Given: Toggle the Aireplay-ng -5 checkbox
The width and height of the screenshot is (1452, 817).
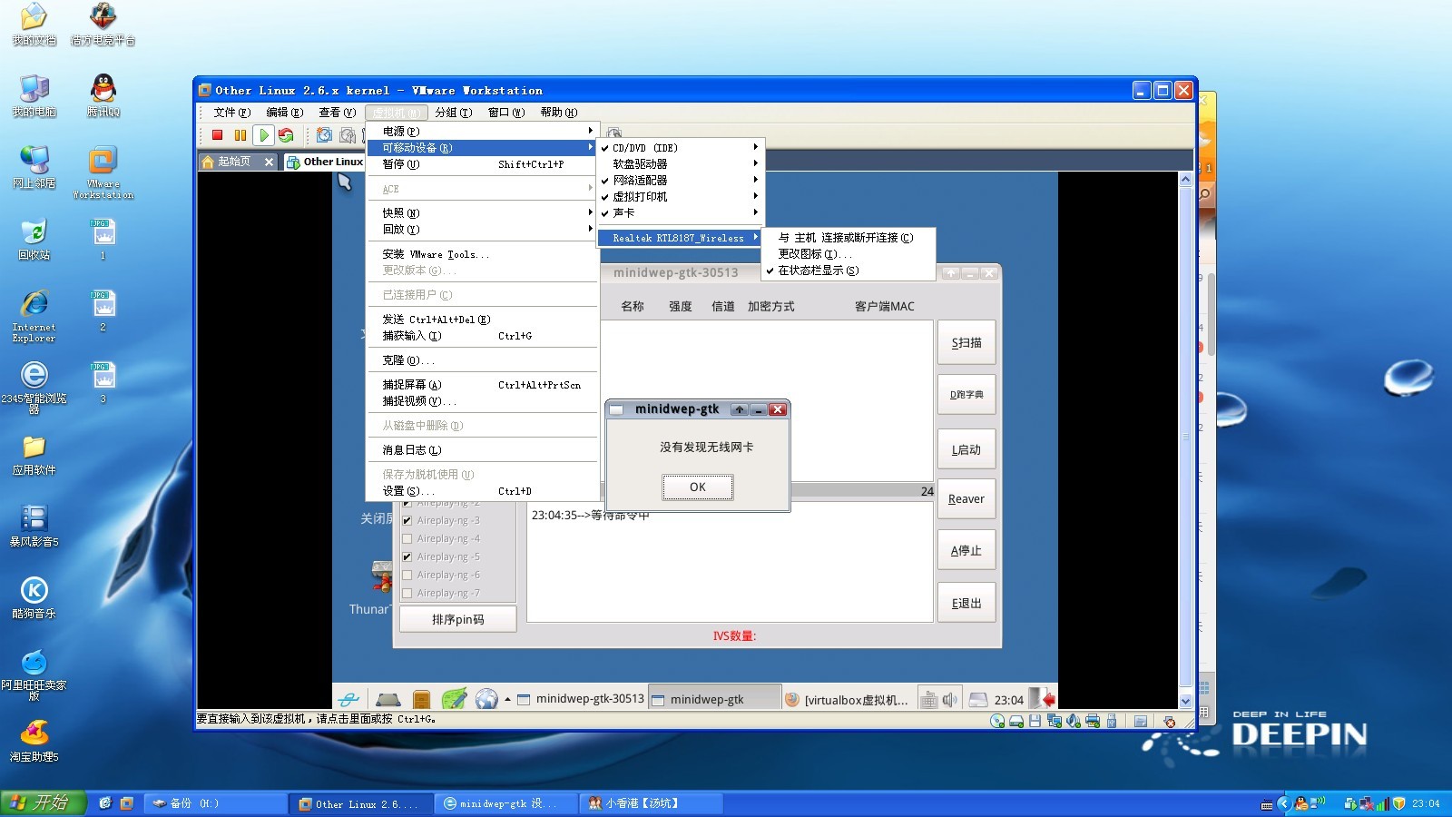Looking at the screenshot, I should coord(407,556).
